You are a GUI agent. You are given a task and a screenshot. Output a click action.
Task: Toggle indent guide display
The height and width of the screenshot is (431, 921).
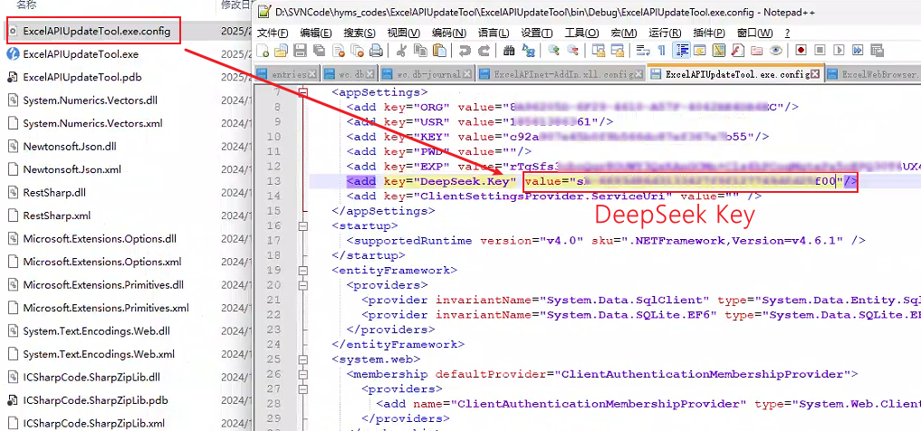[x=681, y=51]
